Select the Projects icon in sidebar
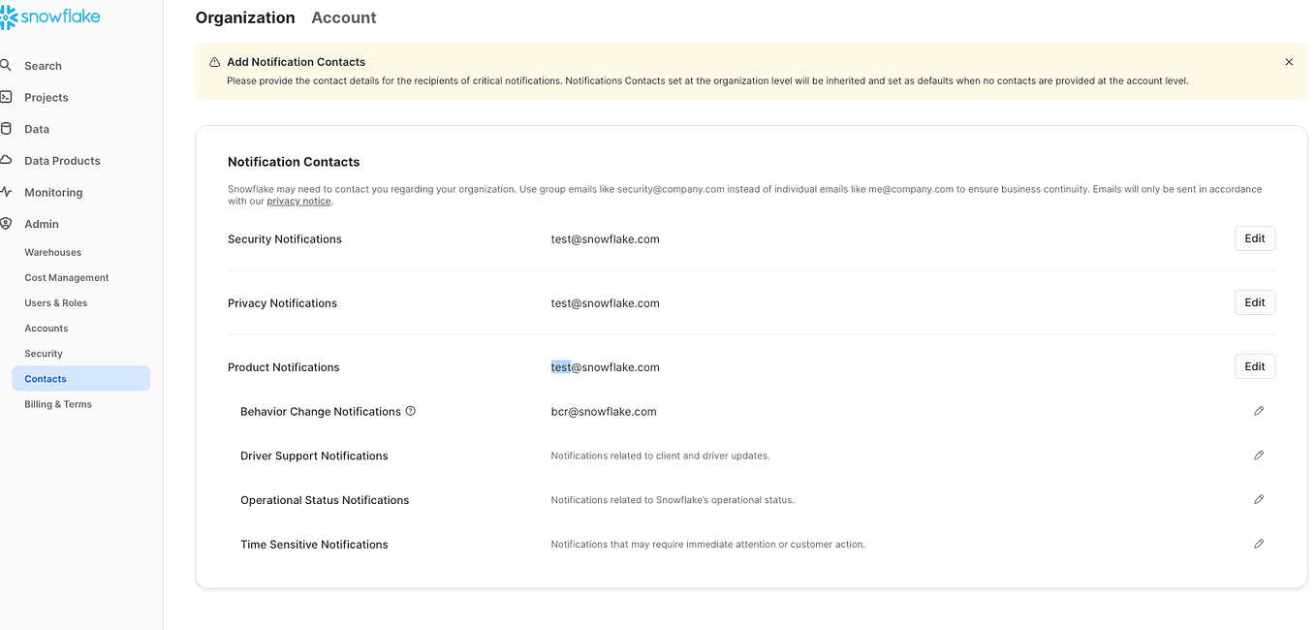 pos(8,97)
